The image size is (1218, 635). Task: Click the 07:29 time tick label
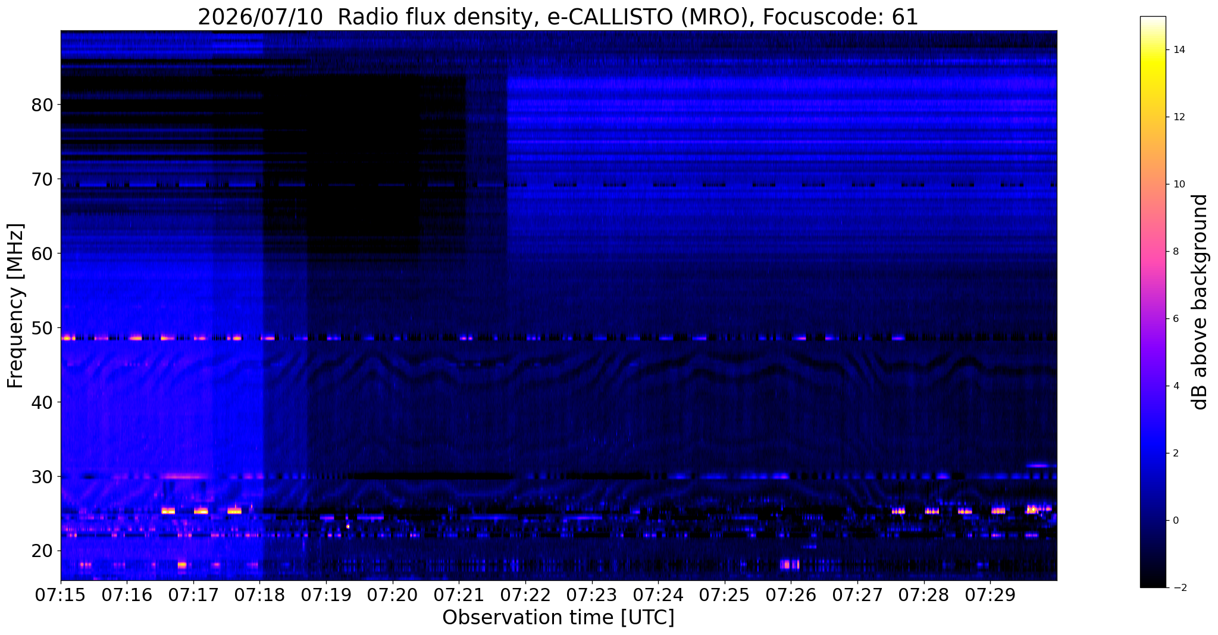(x=991, y=595)
